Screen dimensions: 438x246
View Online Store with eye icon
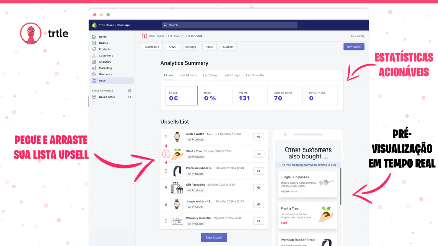(130, 97)
